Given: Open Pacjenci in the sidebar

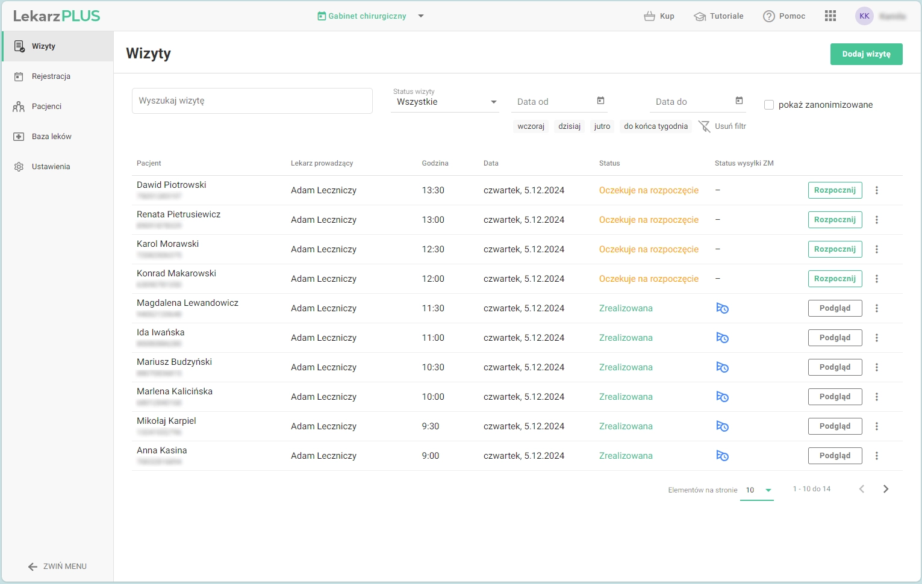Looking at the screenshot, I should tap(46, 107).
